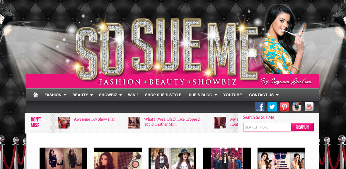Open the YouTube social icon
This screenshot has height=169, width=346.
pos(309,107)
